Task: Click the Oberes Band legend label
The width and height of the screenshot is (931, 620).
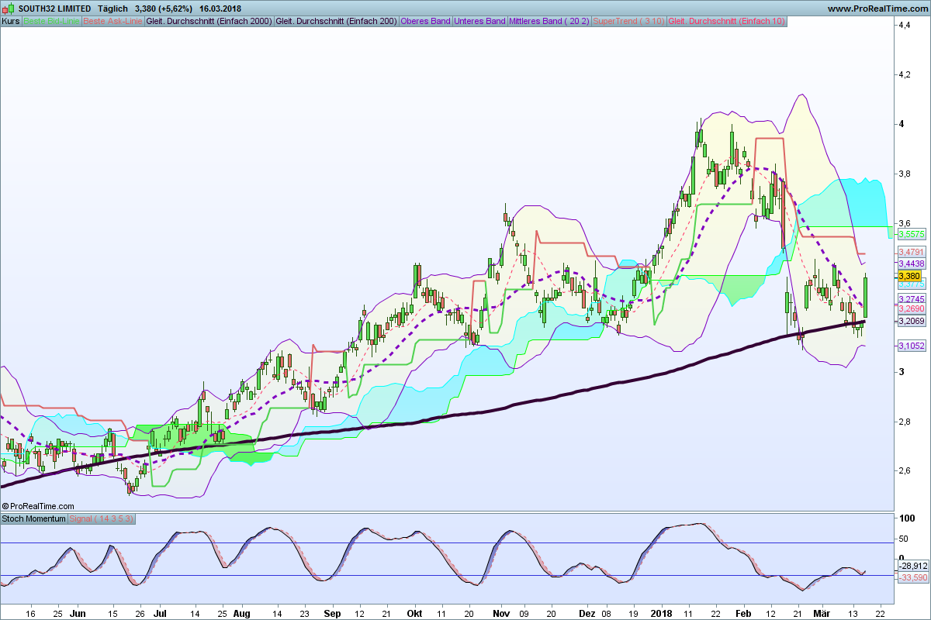Action: [426, 21]
